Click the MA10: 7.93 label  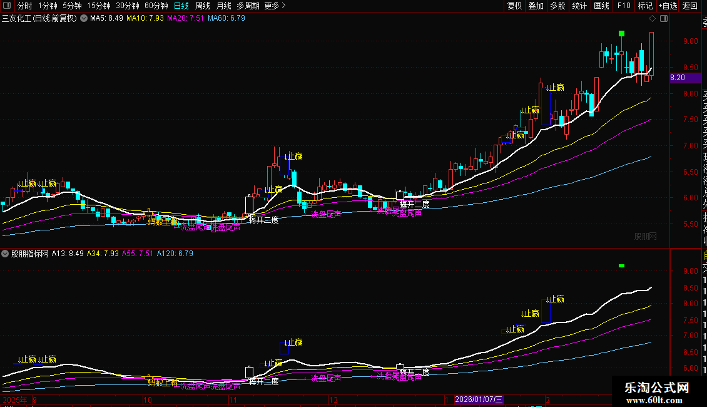click(x=145, y=19)
